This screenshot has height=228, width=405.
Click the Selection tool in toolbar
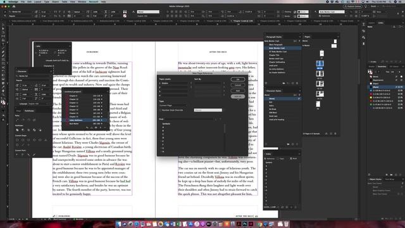[3, 25]
